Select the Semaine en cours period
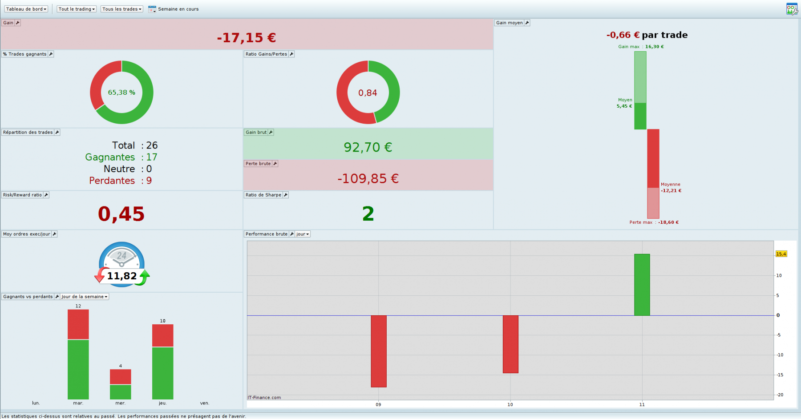The height and width of the screenshot is (419, 801). coord(178,9)
